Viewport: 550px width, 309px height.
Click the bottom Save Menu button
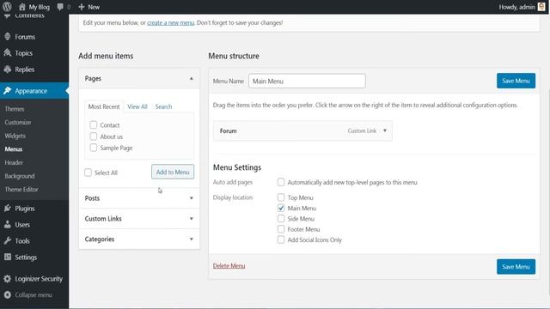point(516,267)
